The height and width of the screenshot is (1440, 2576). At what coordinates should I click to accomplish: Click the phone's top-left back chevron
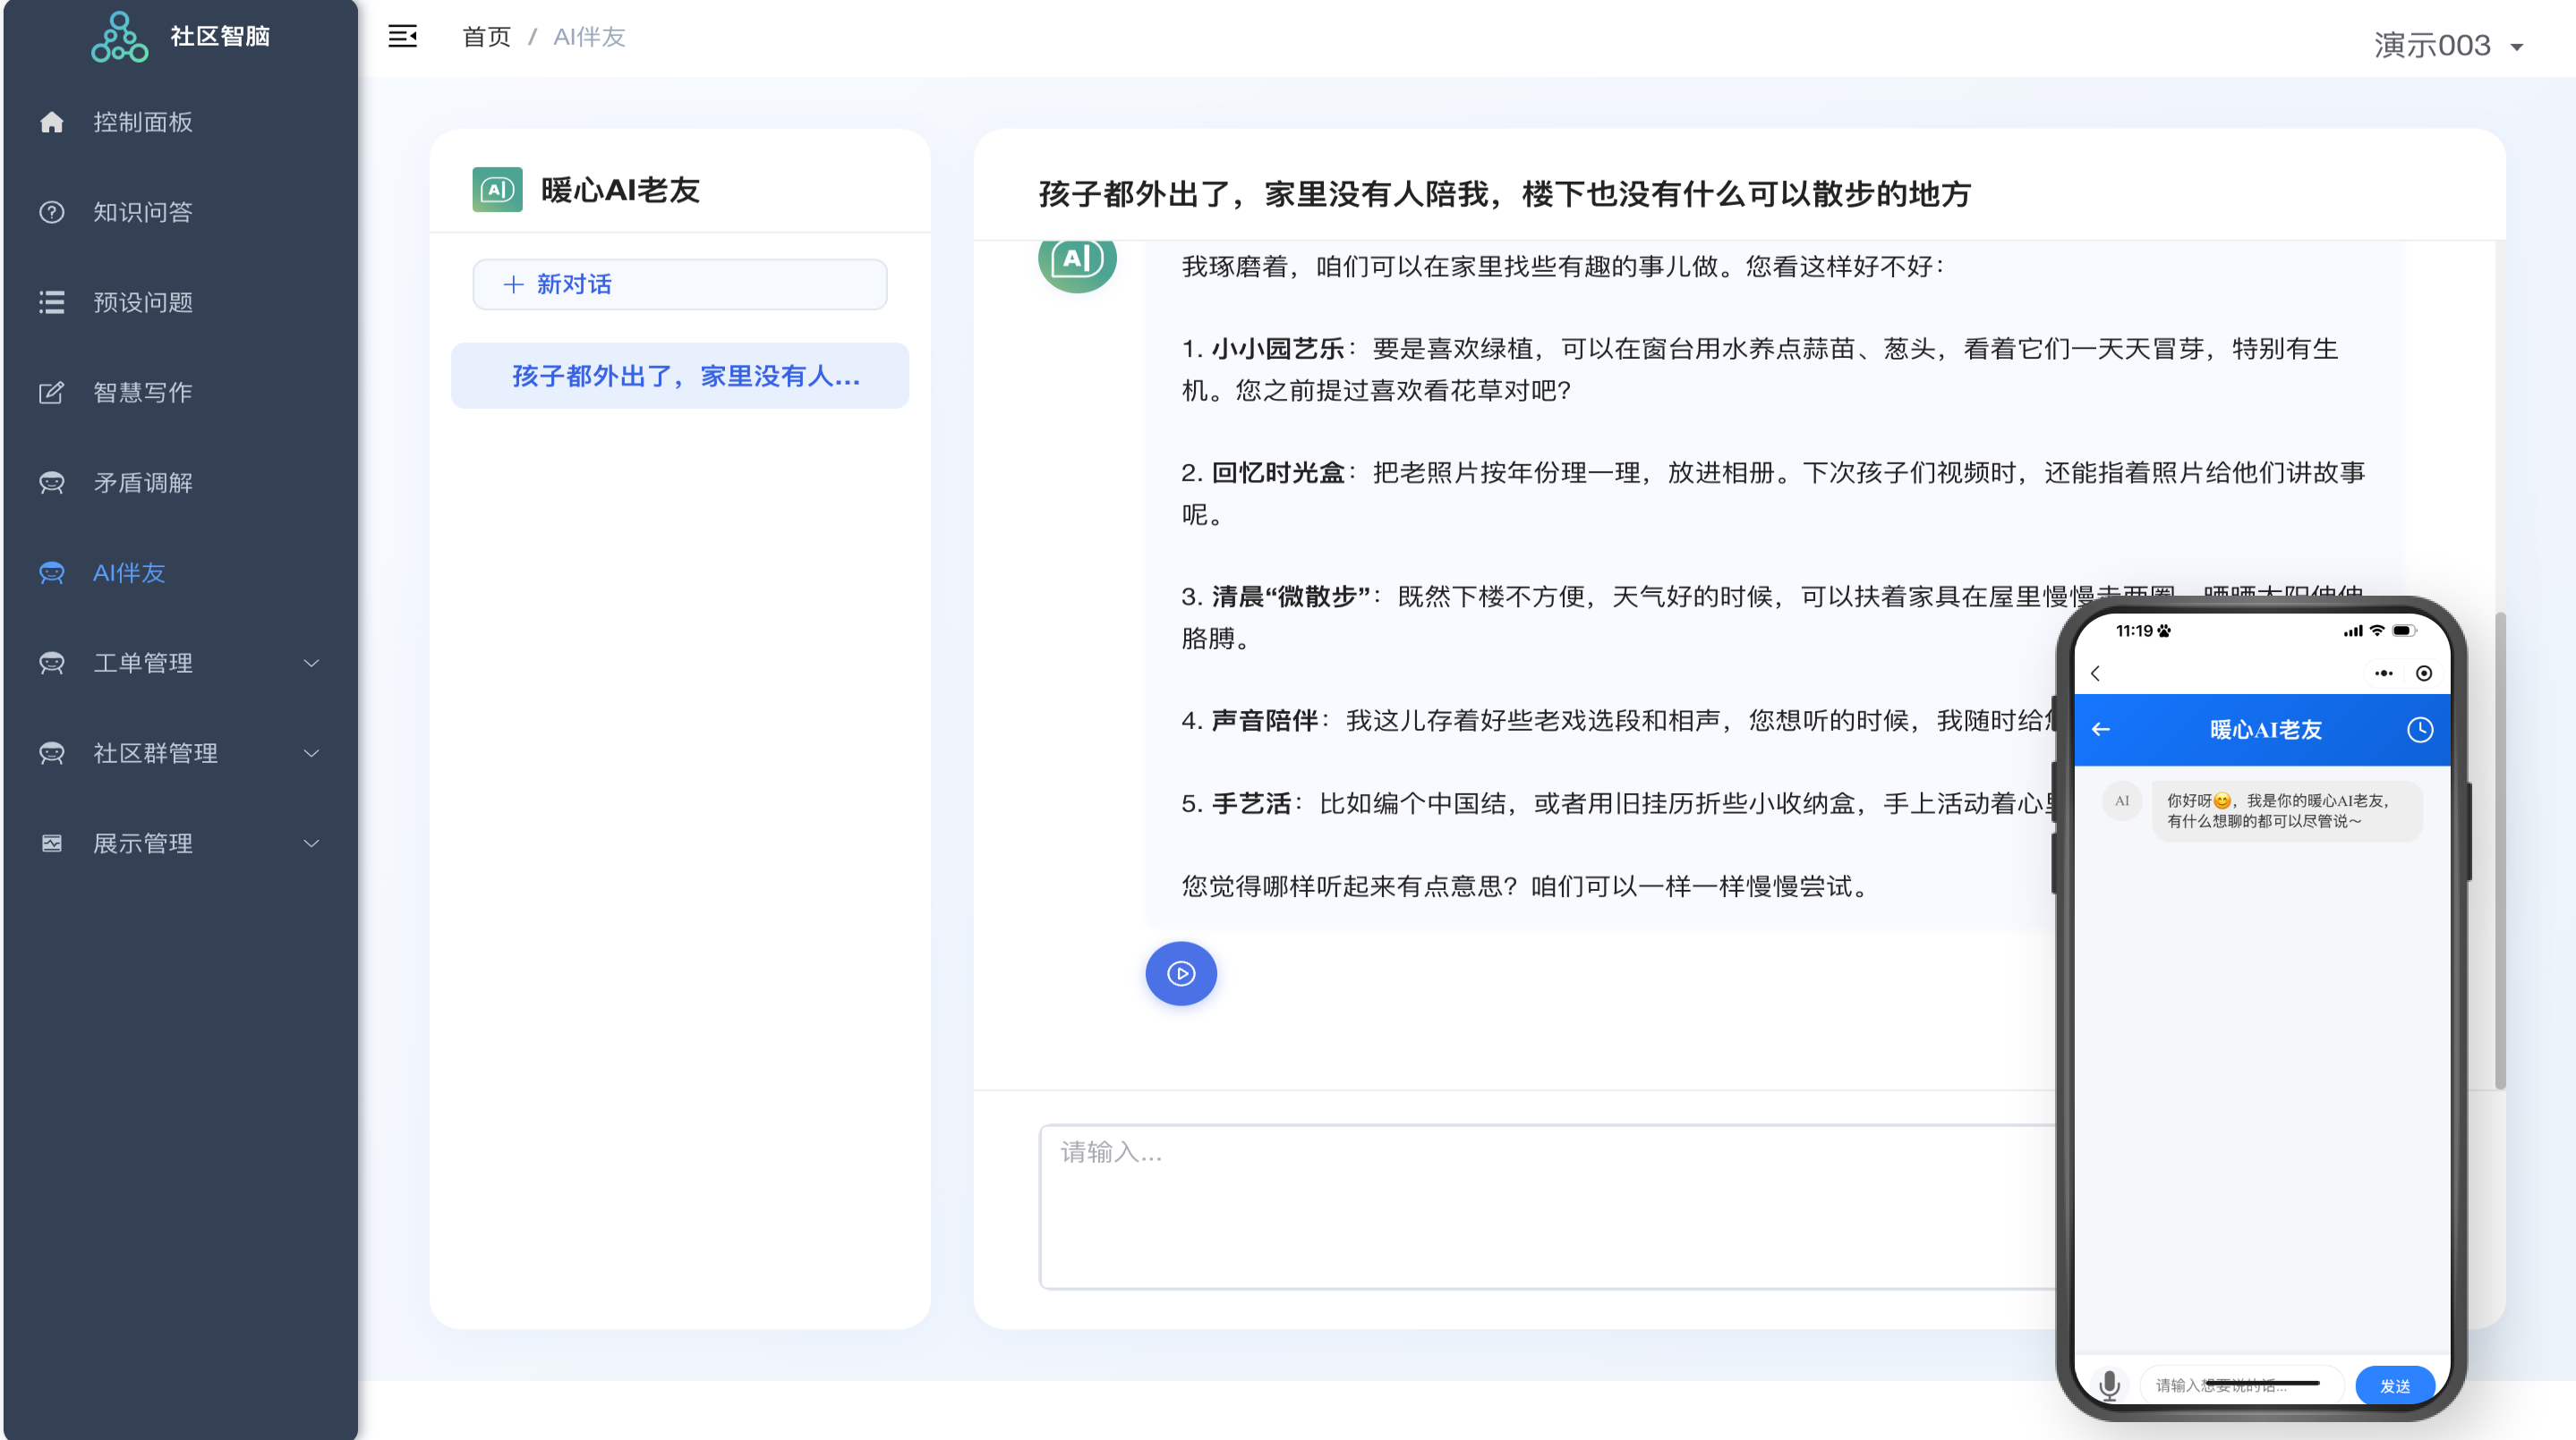coord(2095,673)
